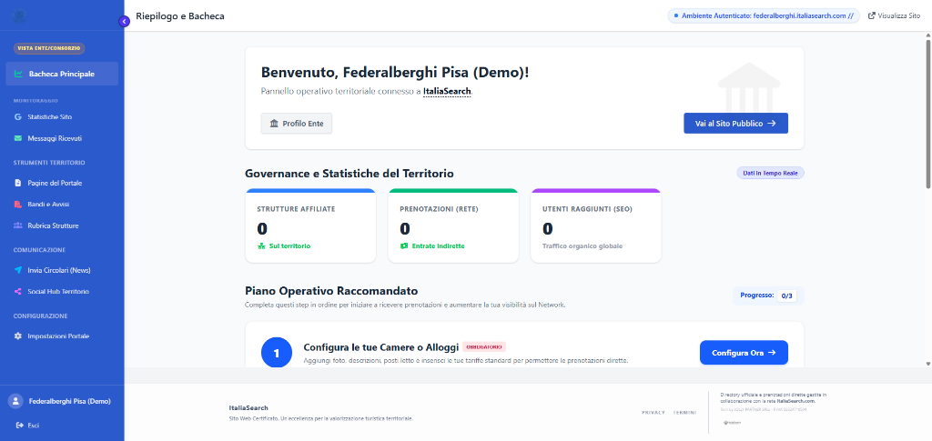Click Federalberghi Pisa (Demo) account name

click(x=69, y=401)
